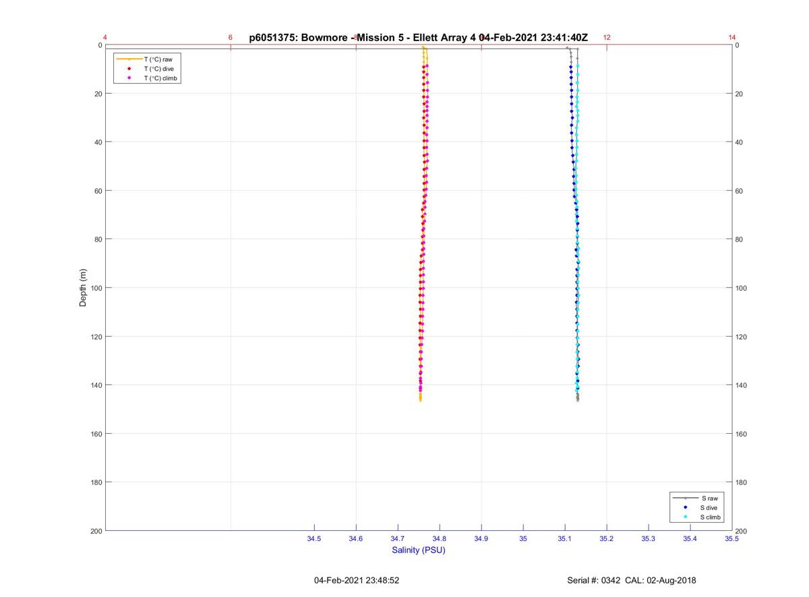Click the 34.9 salinity tick label
Screen dimensions: 809x597
[481, 539]
